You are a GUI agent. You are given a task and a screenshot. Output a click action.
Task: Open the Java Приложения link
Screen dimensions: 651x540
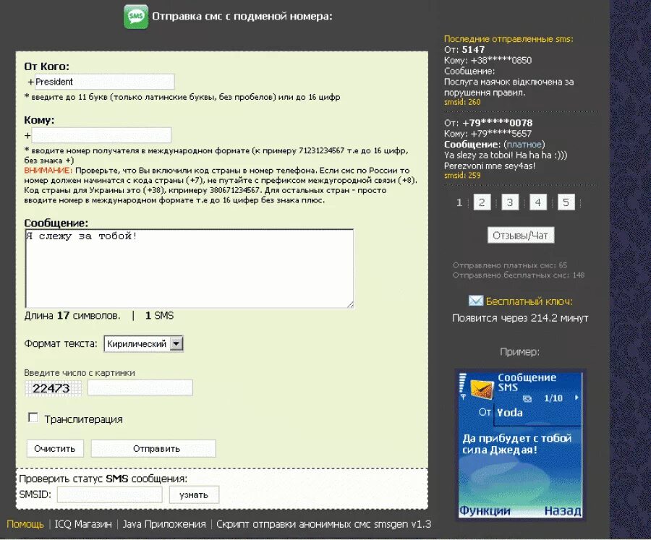(164, 524)
